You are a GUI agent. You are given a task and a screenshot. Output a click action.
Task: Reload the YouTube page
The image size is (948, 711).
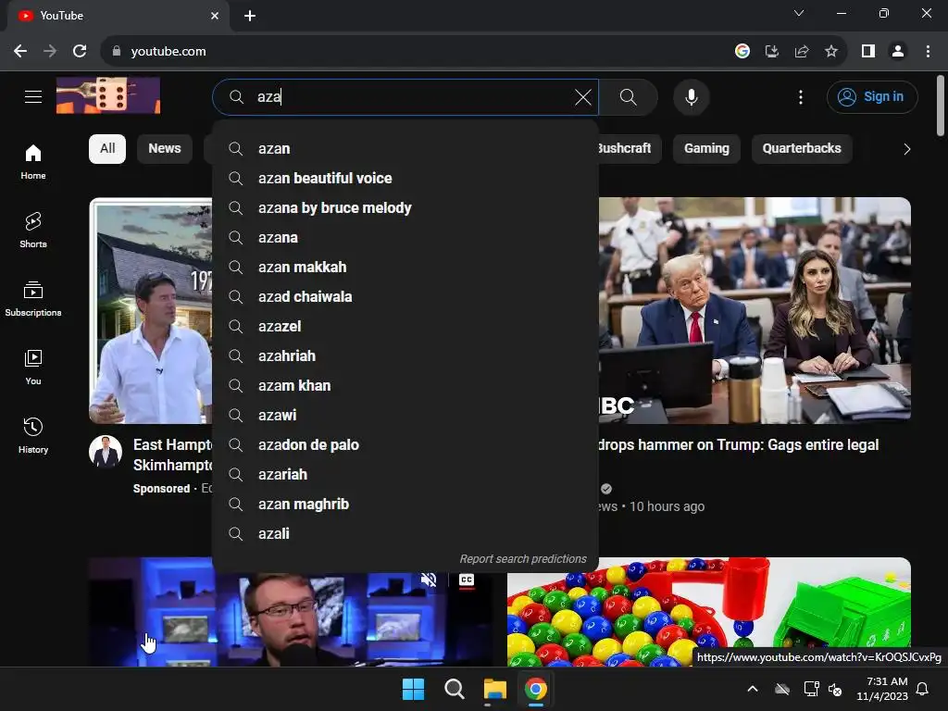point(80,52)
